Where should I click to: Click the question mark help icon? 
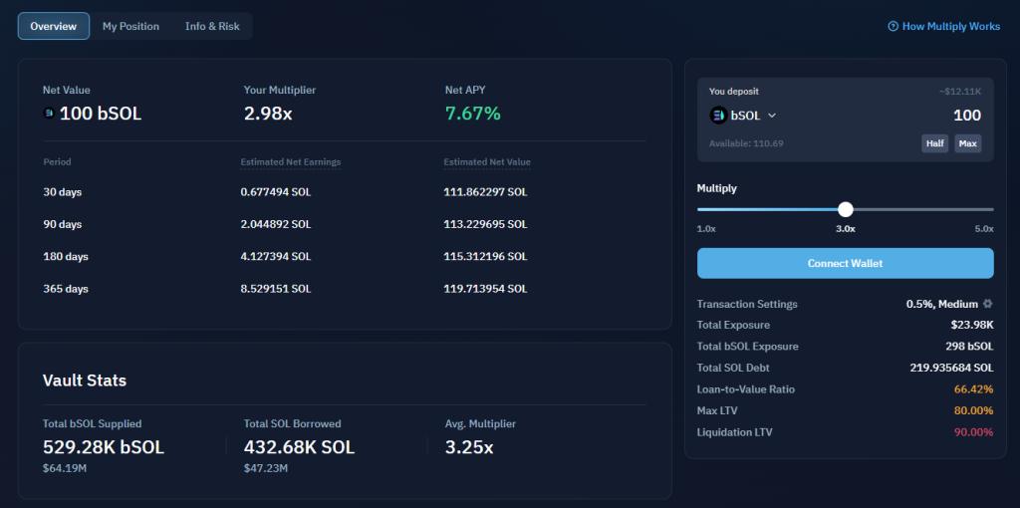892,27
